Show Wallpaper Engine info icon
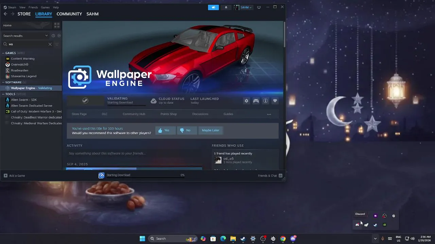 tap(265, 101)
